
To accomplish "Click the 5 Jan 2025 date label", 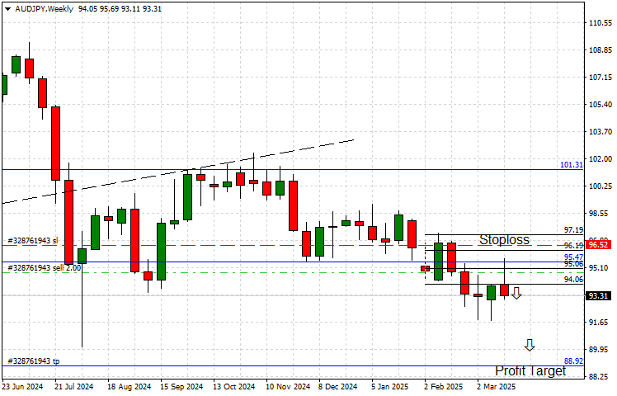I will click(390, 387).
